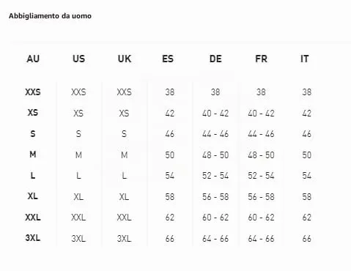The image size is (351, 271).
Task: Select the US column header
Action: pos(78,59)
